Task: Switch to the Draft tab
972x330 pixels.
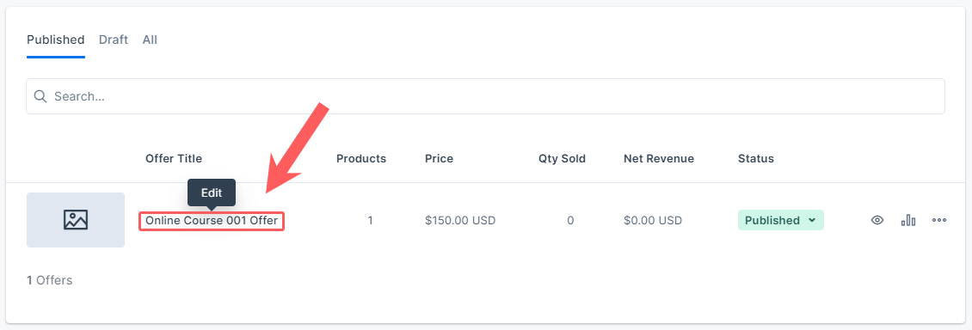Action: pos(114,40)
